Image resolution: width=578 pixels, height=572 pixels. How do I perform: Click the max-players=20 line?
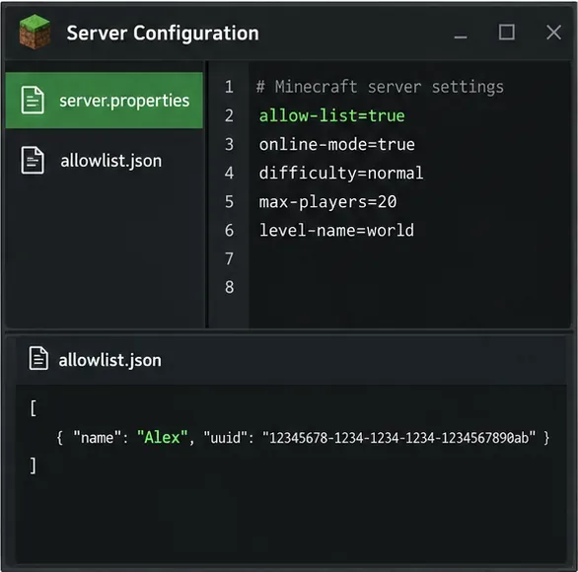tap(327, 202)
